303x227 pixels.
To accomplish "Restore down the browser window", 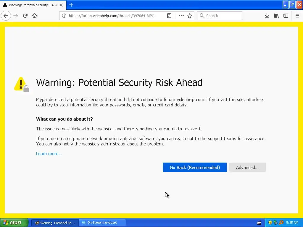I will coord(292,5).
